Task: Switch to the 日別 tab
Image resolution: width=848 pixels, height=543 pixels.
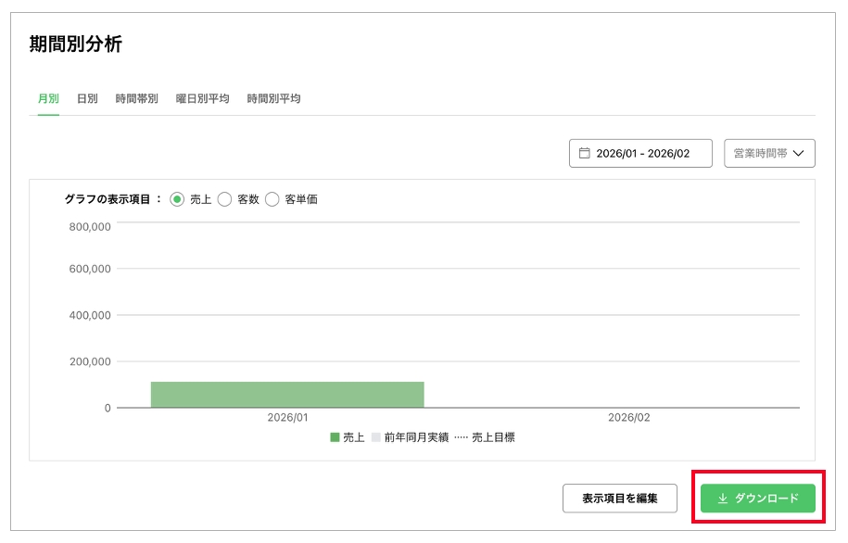Action: (x=87, y=98)
